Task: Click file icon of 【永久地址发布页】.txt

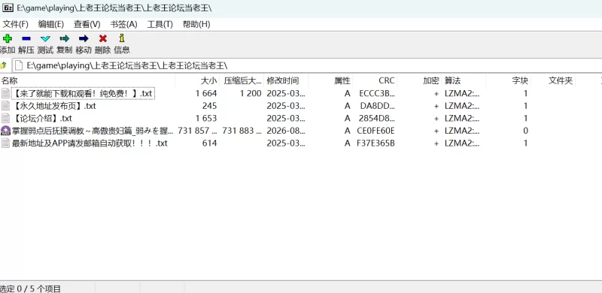Action: pos(5,105)
